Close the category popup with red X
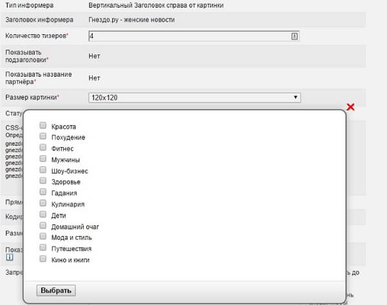 (351, 106)
